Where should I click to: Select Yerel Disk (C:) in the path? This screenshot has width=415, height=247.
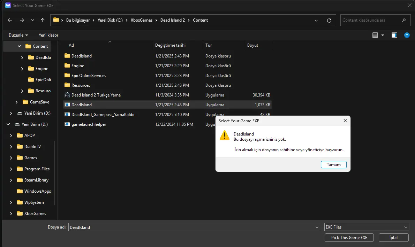tap(110, 20)
